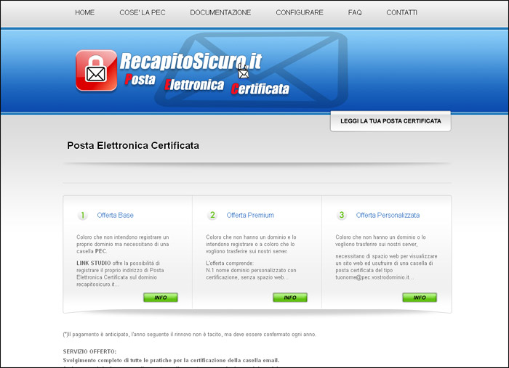Click LEGGI LA TUA POSTA CERTIFICATA button
Screen dimensions: 509x368
point(390,121)
